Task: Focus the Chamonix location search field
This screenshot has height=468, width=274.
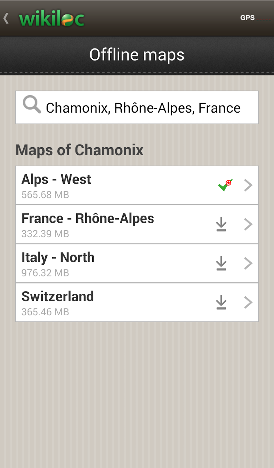Action: coord(137,107)
